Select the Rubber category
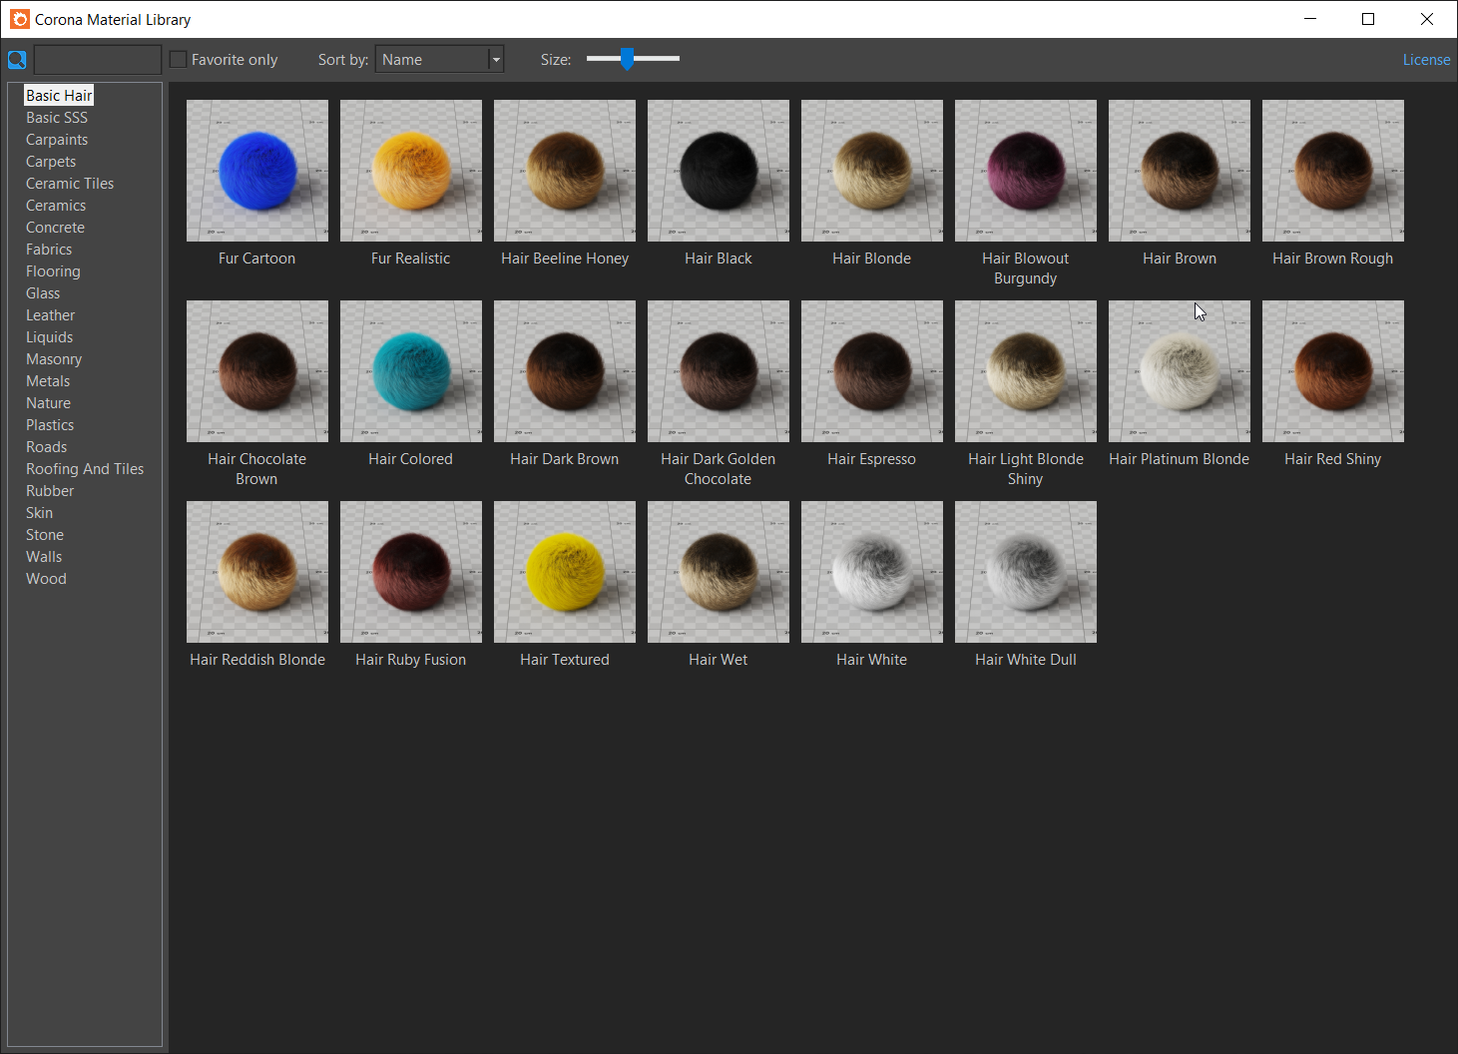The width and height of the screenshot is (1458, 1054). click(50, 491)
